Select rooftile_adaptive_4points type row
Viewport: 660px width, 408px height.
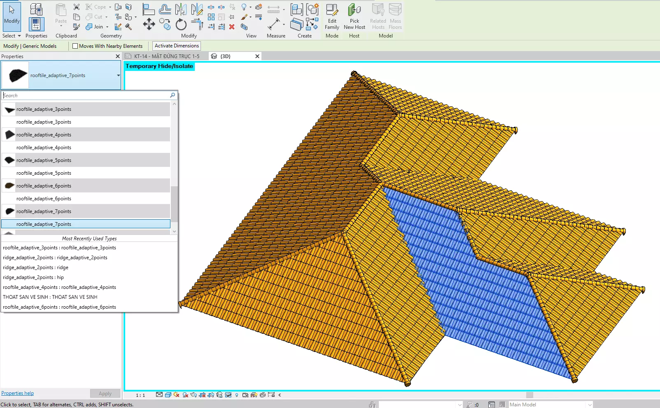point(86,148)
